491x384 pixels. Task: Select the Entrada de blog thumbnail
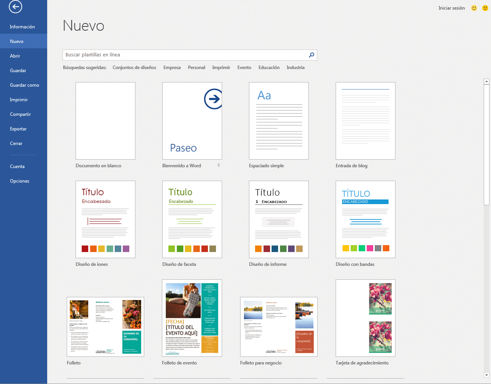(x=366, y=121)
